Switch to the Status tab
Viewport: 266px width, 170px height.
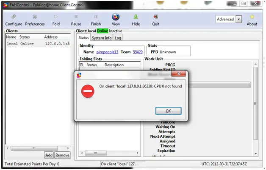click(x=83, y=38)
